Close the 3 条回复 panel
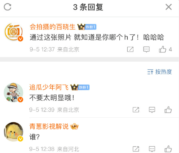The image size is (179, 153). [x=169, y=7]
